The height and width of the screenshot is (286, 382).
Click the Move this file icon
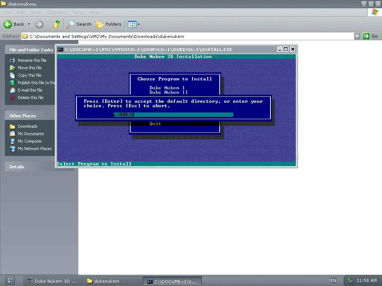pos(12,68)
